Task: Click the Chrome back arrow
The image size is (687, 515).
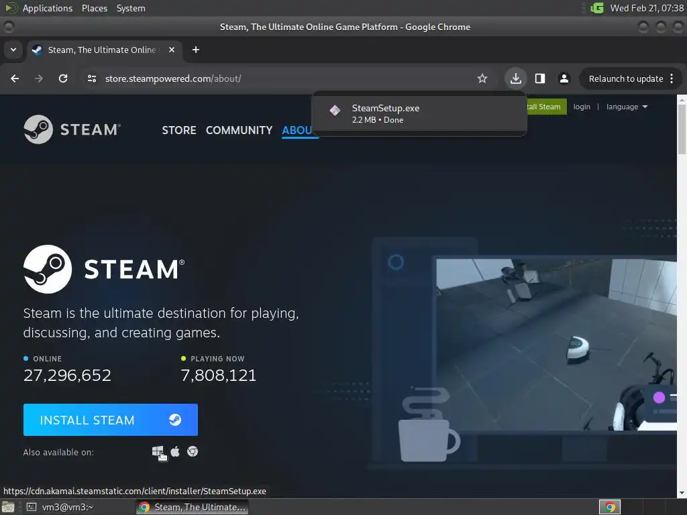Action: (x=15, y=78)
